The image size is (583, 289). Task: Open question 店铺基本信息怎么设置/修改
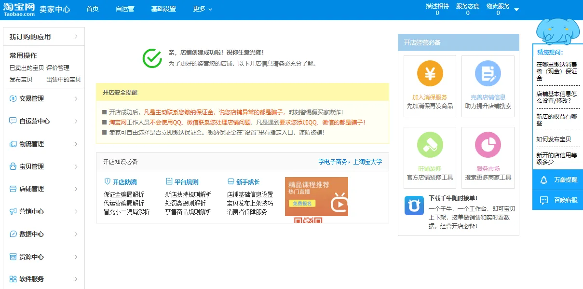click(557, 97)
